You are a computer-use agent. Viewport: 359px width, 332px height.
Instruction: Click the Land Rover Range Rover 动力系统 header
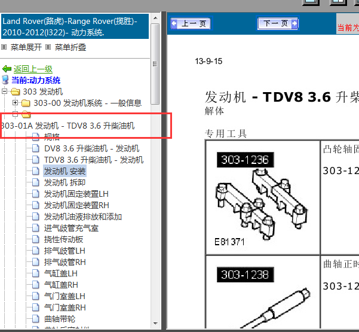(x=75, y=26)
